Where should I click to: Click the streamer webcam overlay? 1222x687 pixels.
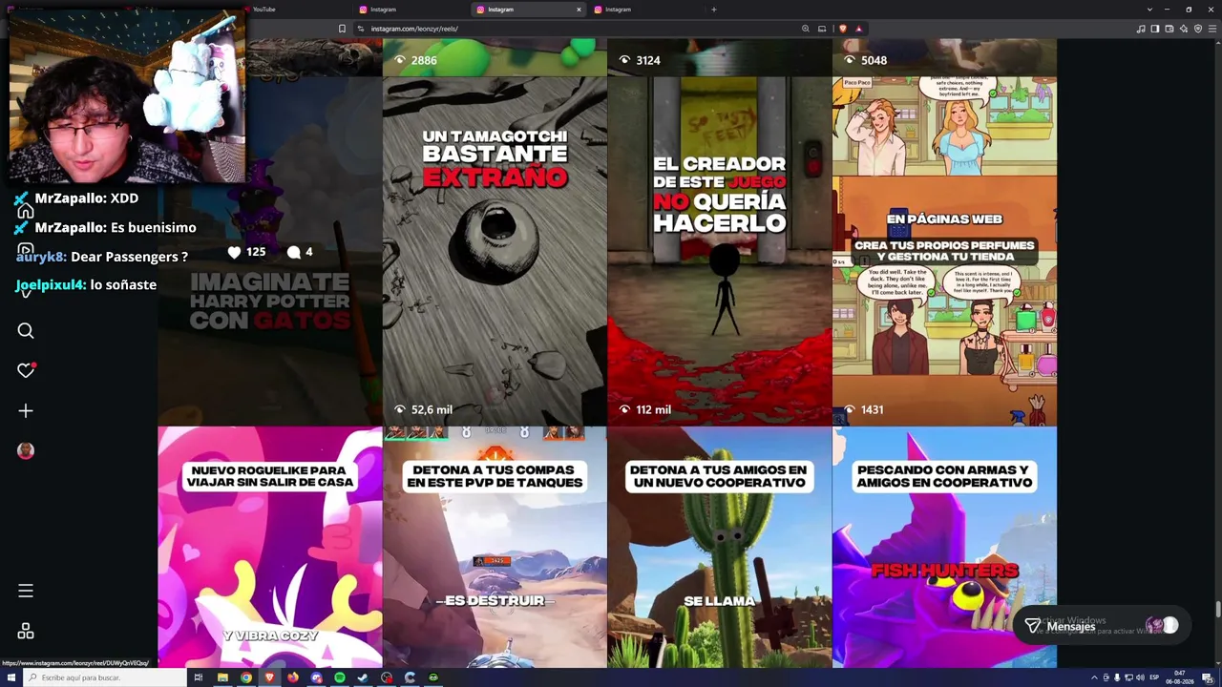tap(127, 95)
